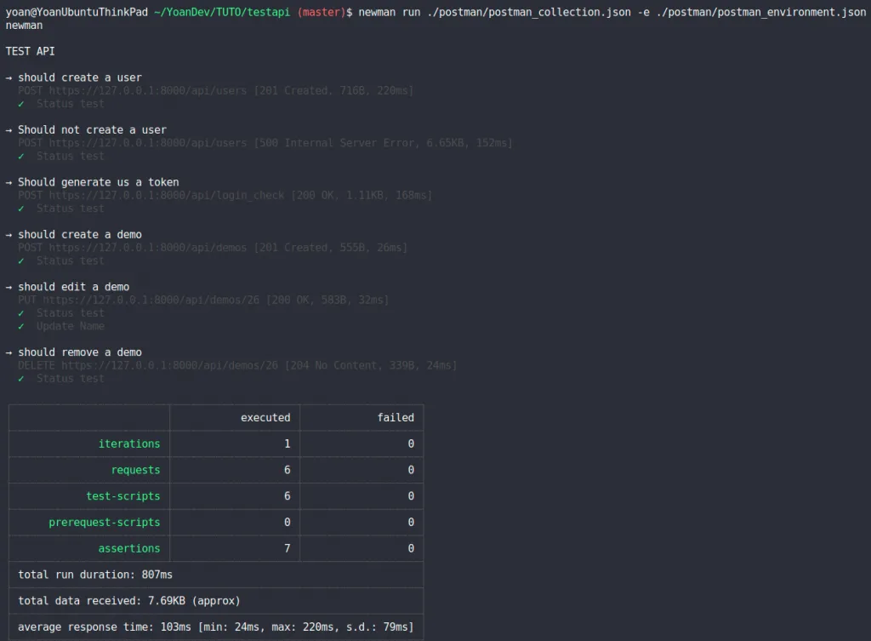The image size is (871, 641).
Task: Click the green checkmark under the DELETE request
Action: point(21,379)
